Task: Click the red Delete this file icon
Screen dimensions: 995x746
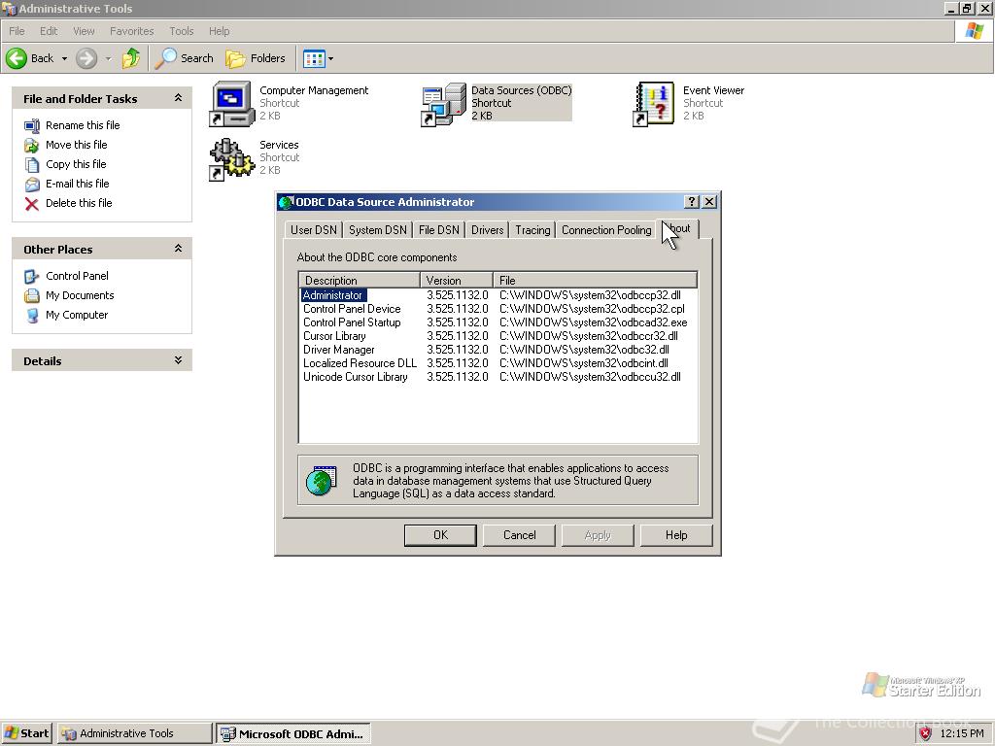Action: point(32,204)
